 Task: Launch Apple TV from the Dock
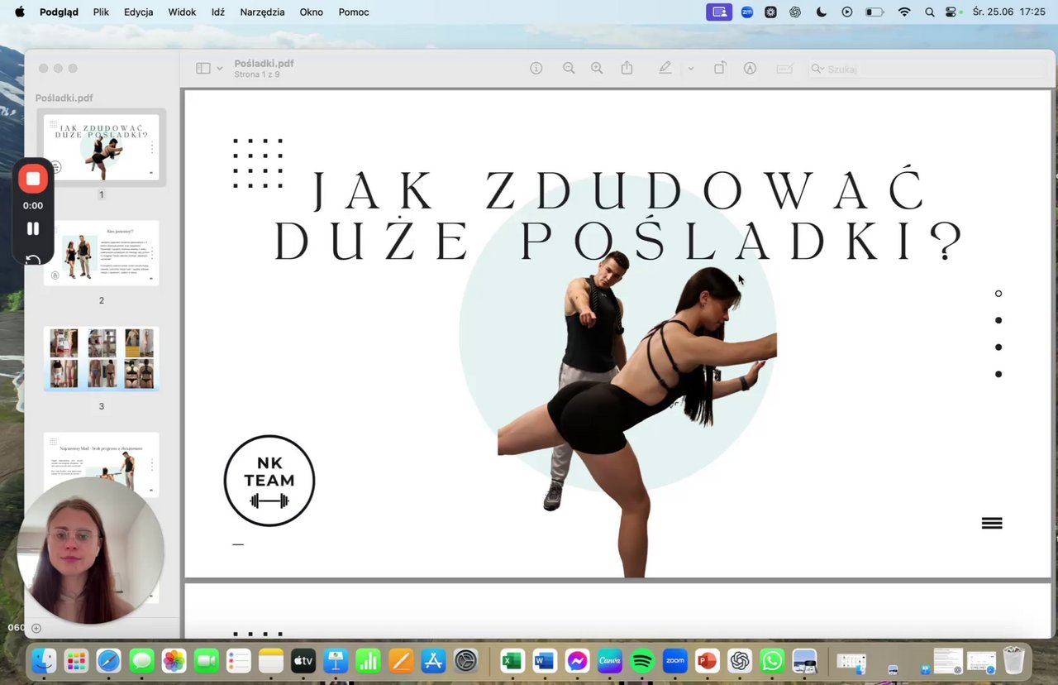point(303,660)
